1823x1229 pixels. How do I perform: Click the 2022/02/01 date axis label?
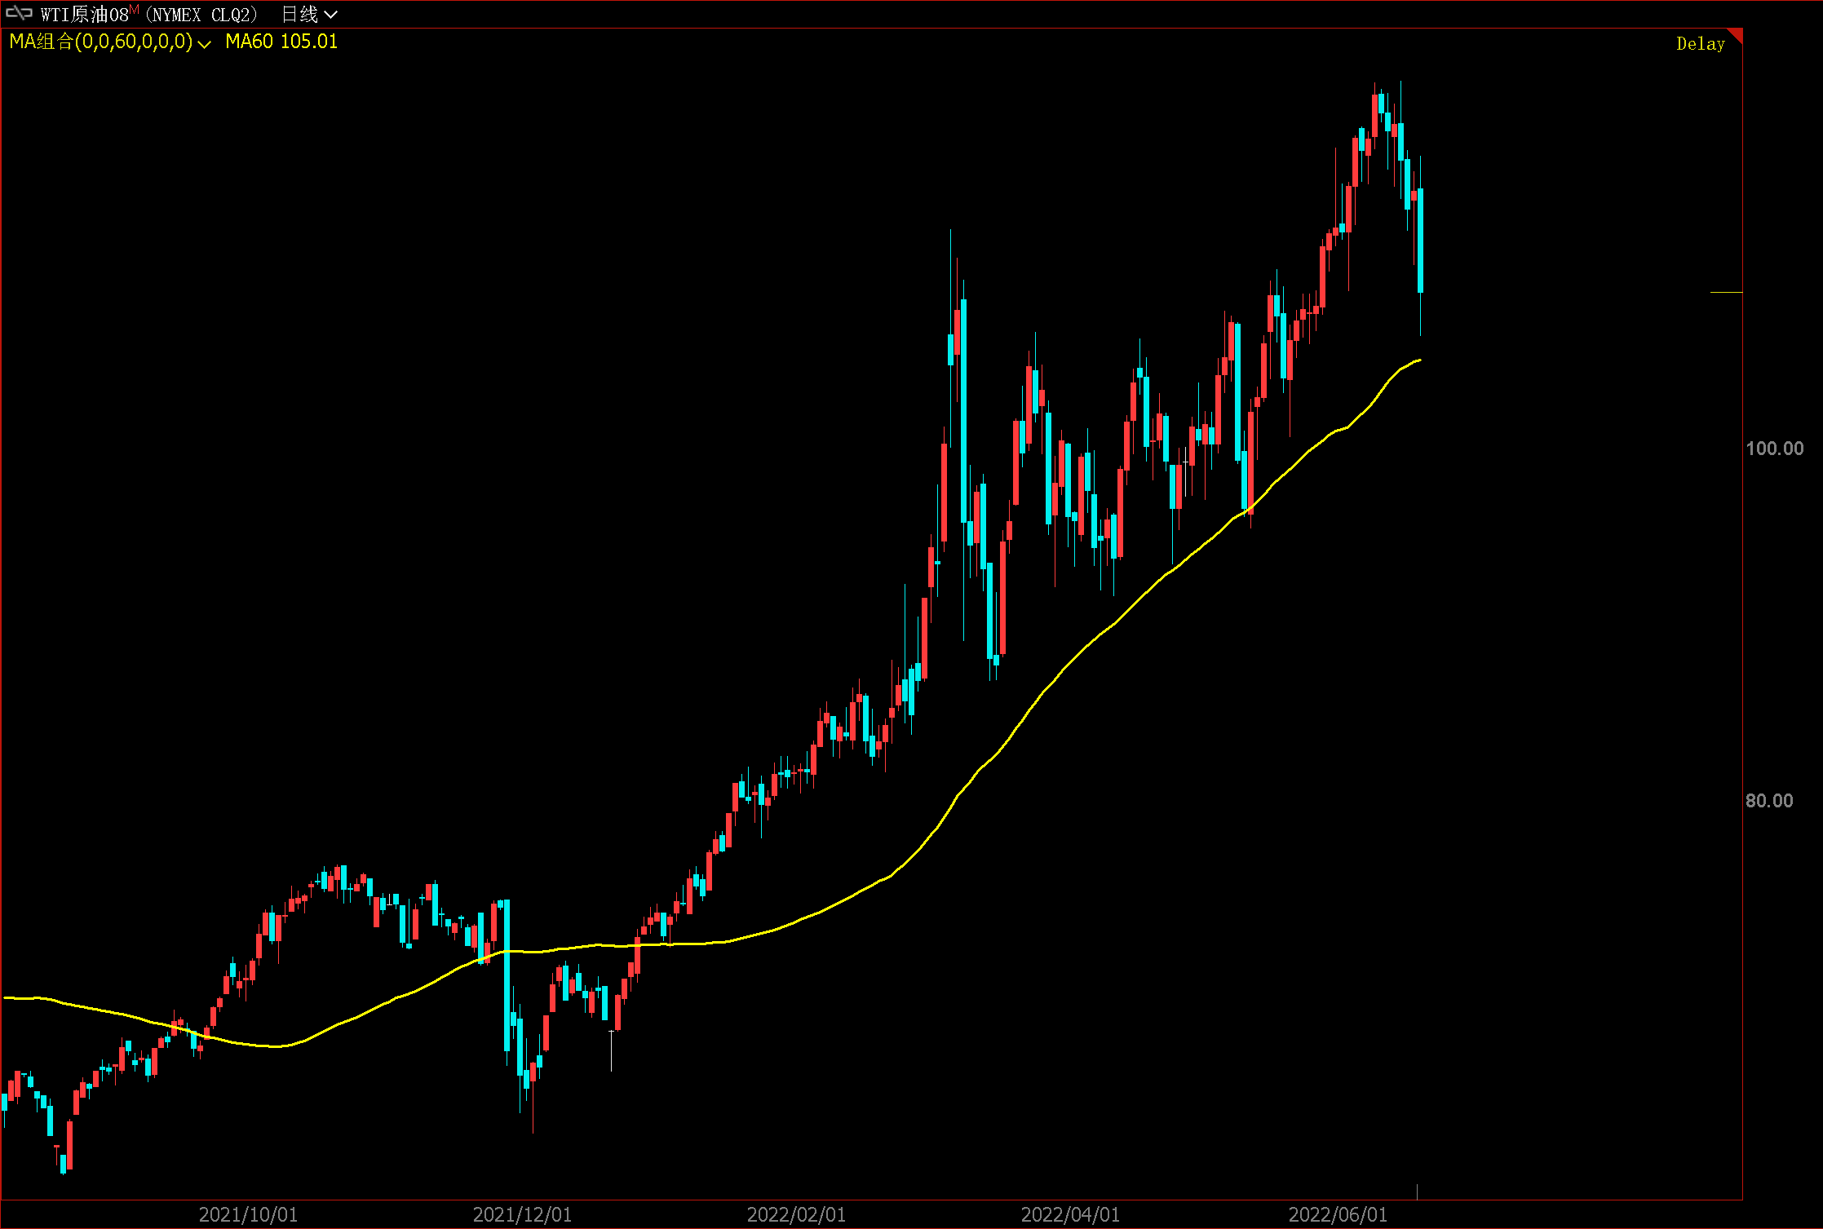(796, 1215)
